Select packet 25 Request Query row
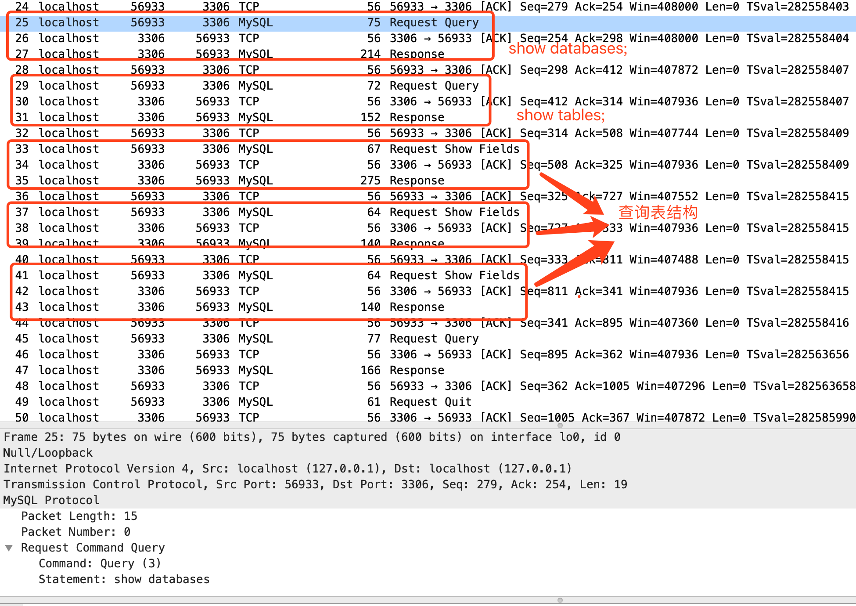The width and height of the screenshot is (856, 606). click(428, 23)
